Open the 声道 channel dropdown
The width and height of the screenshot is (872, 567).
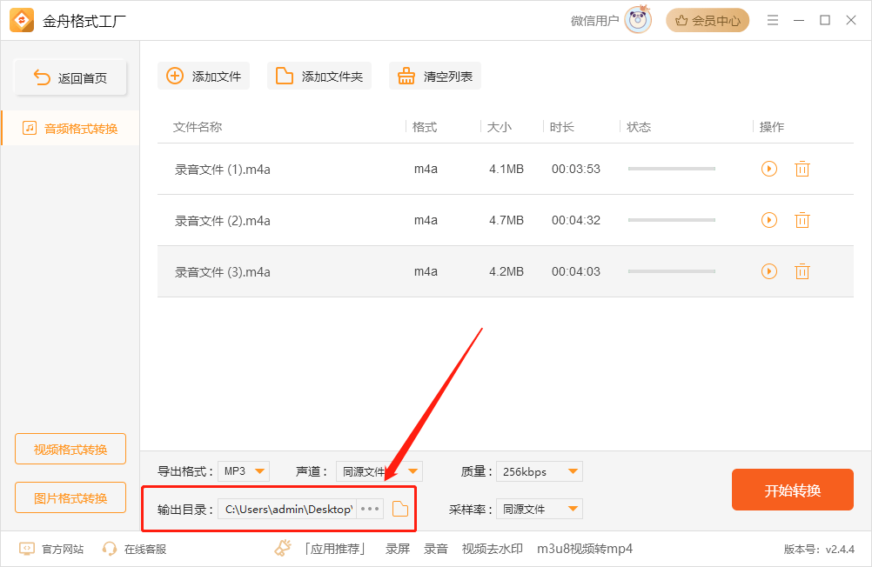coord(379,471)
